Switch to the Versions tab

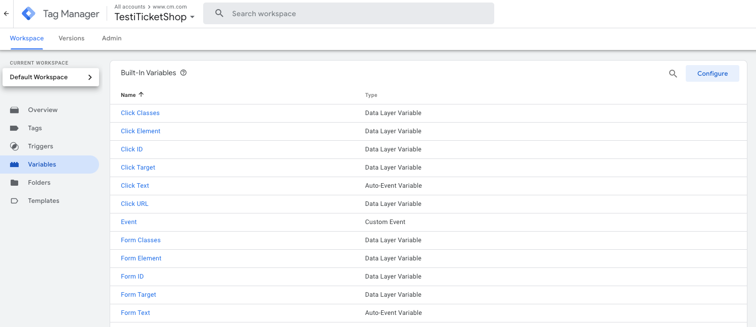click(71, 38)
